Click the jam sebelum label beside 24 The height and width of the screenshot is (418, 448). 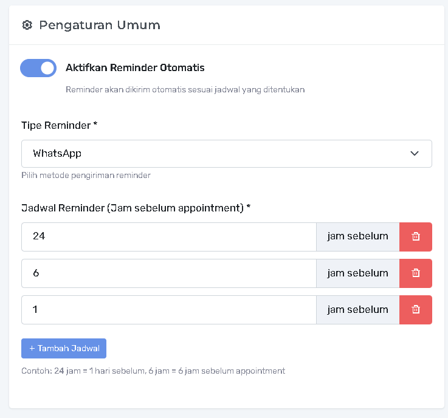pos(357,236)
